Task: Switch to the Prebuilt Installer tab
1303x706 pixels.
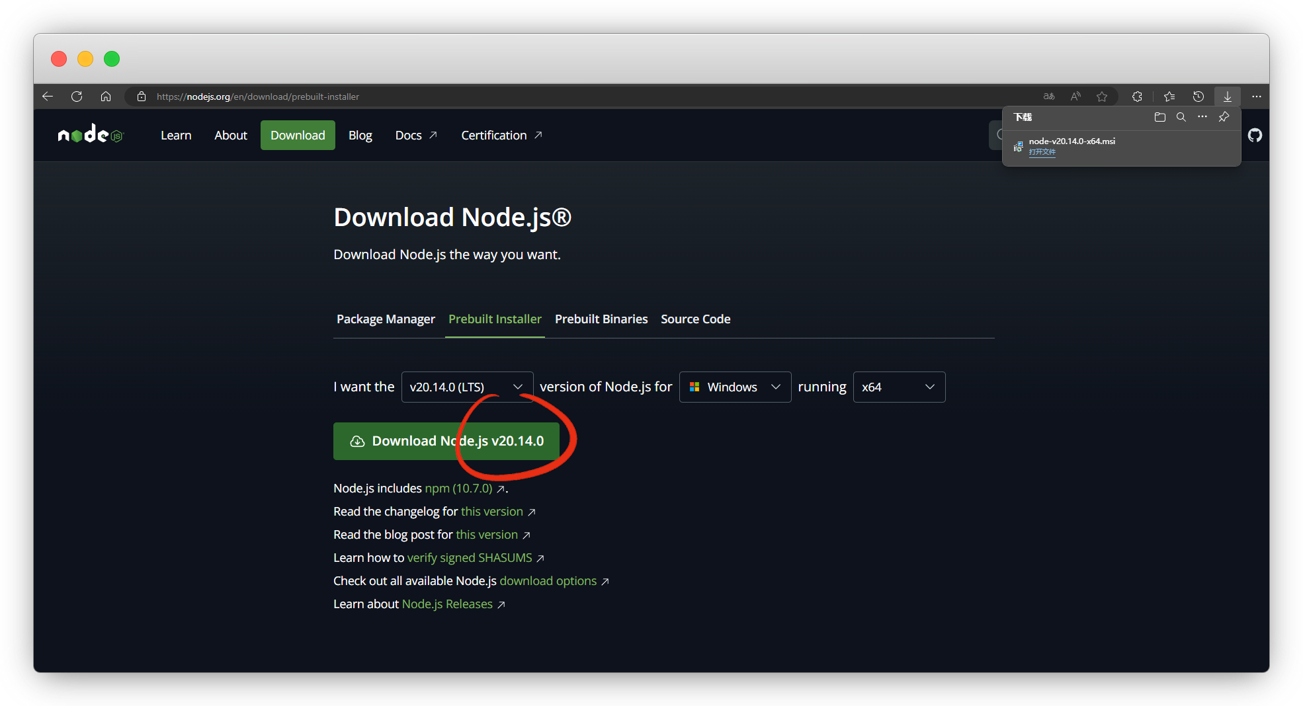Action: point(495,319)
